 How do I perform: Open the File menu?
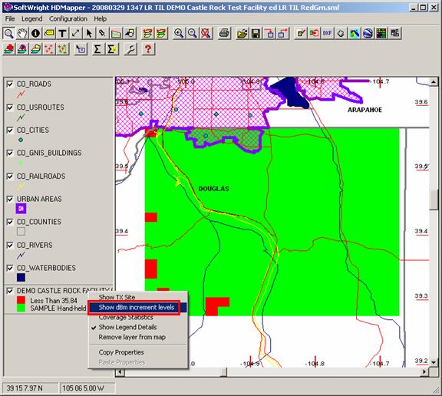[x=10, y=19]
